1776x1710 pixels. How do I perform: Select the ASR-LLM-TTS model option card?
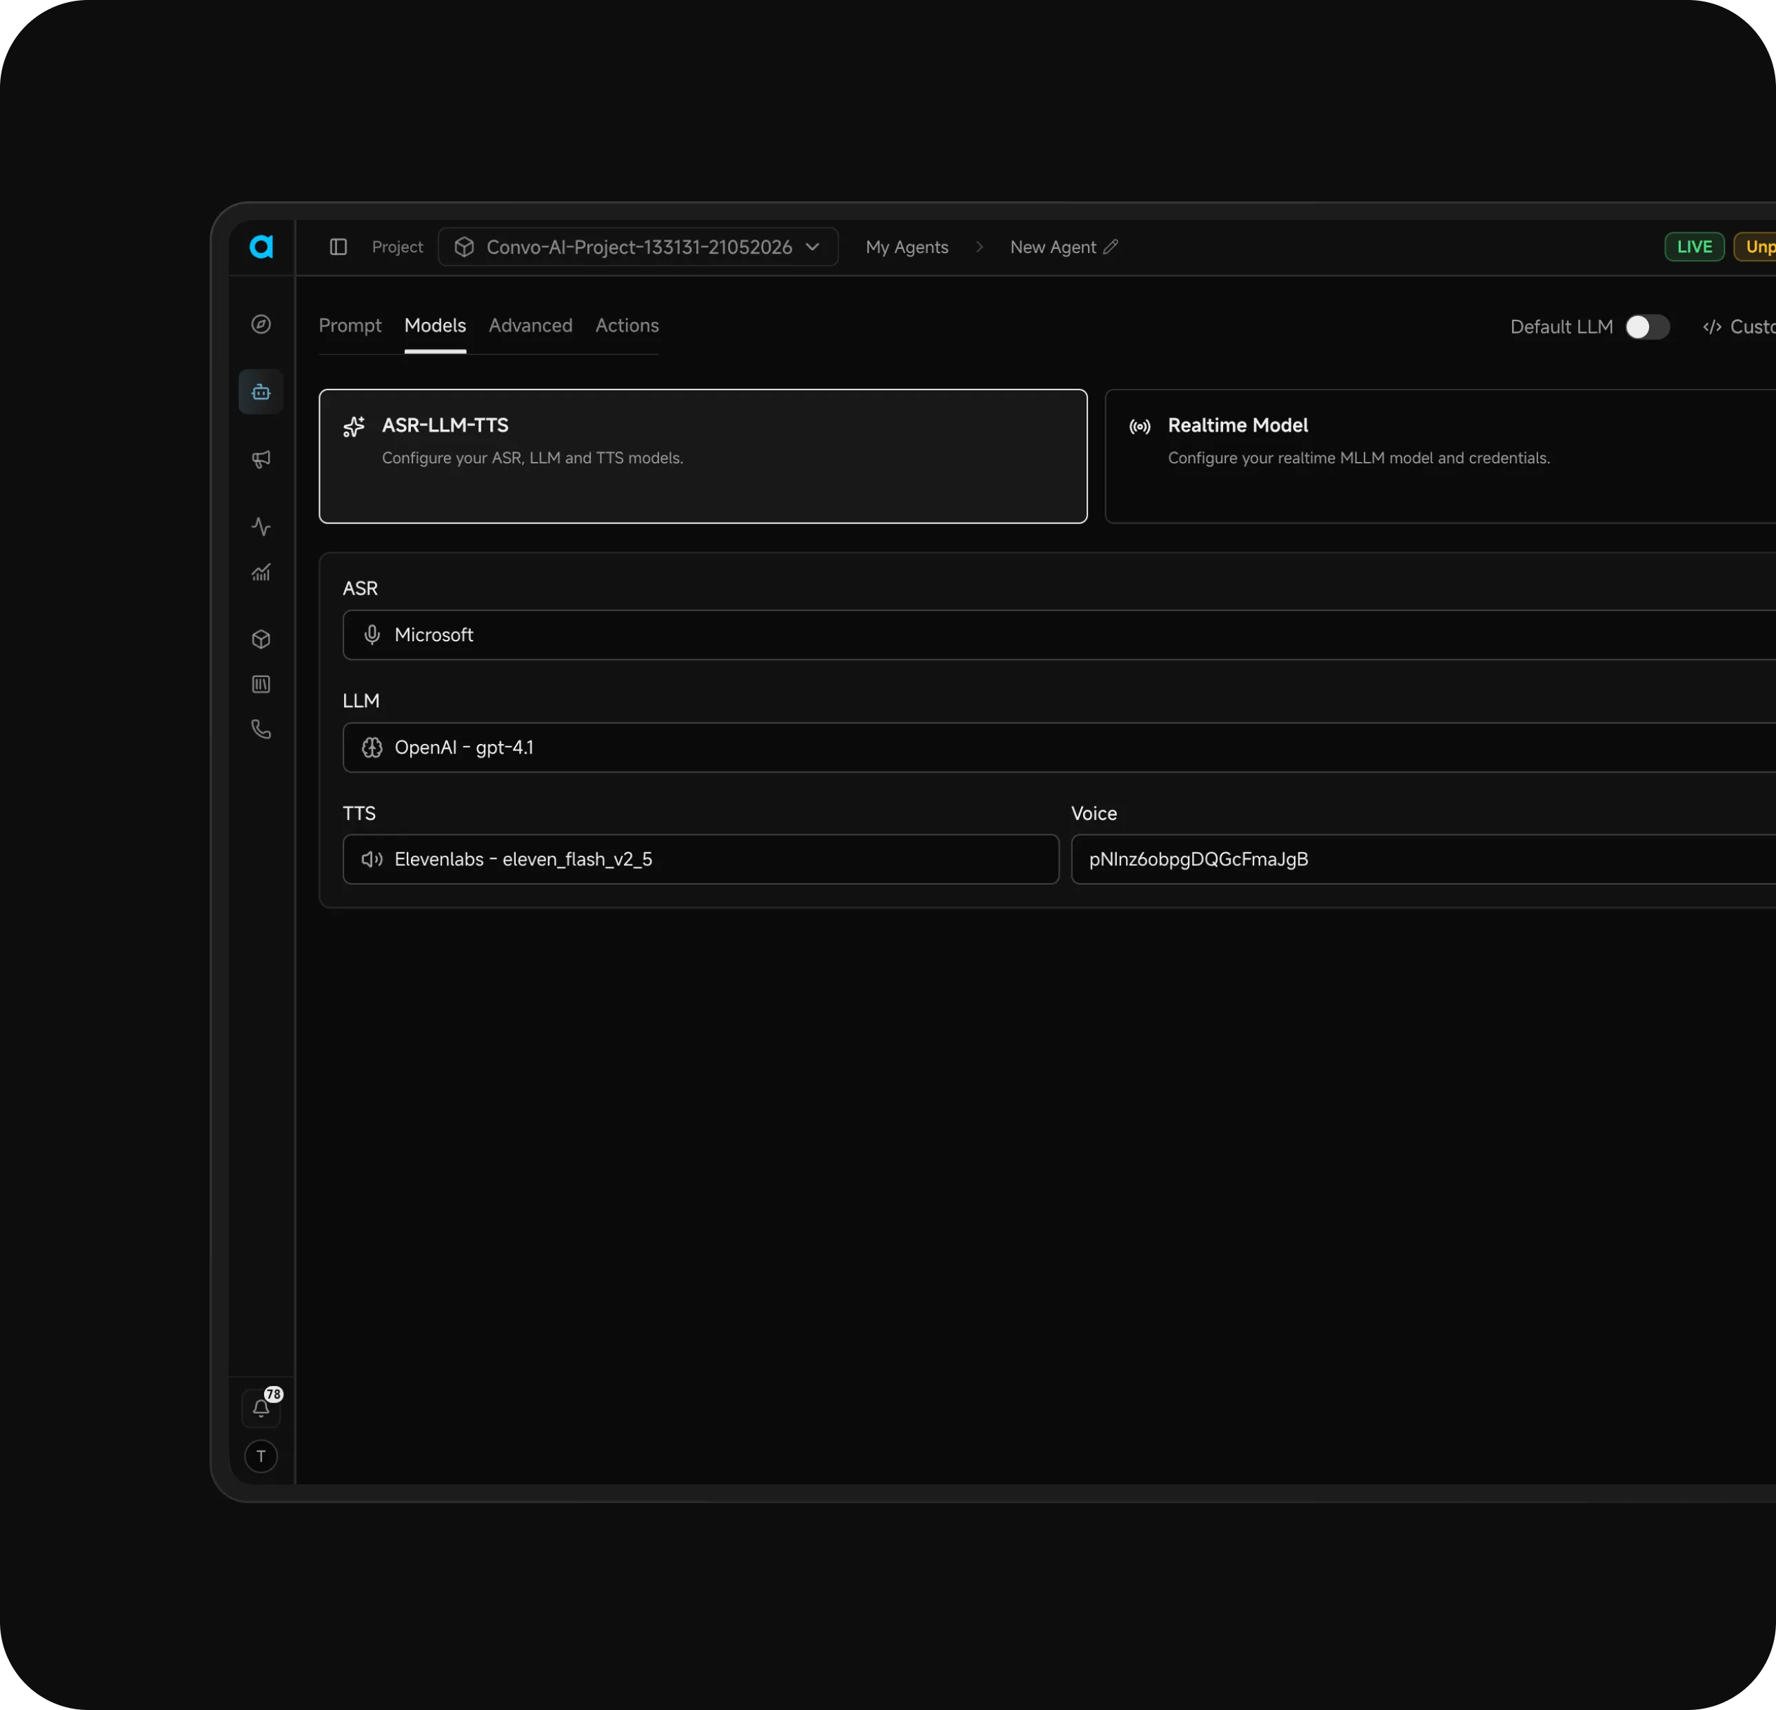click(703, 456)
